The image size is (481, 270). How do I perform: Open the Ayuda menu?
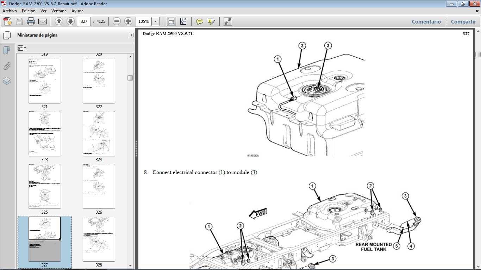(77, 11)
